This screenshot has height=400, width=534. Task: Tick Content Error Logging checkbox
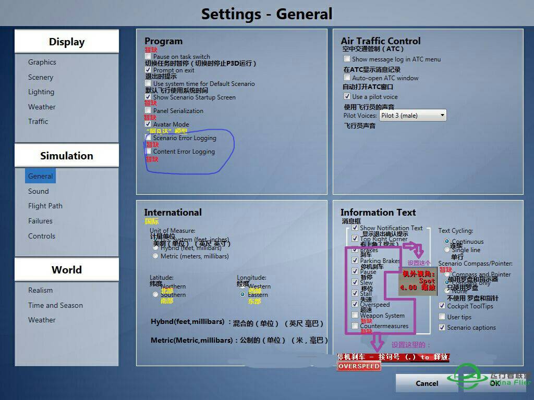click(148, 152)
